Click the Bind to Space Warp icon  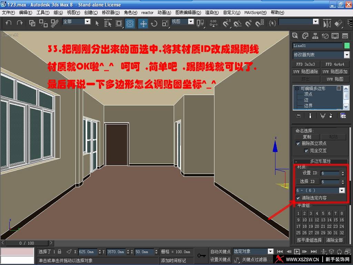(54, 23)
